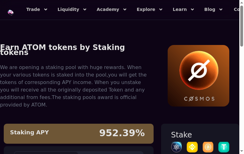Screen dimensions: 244x154
Task: Click the Staking APY 952.39% banner
Action: pyautogui.click(x=79, y=133)
